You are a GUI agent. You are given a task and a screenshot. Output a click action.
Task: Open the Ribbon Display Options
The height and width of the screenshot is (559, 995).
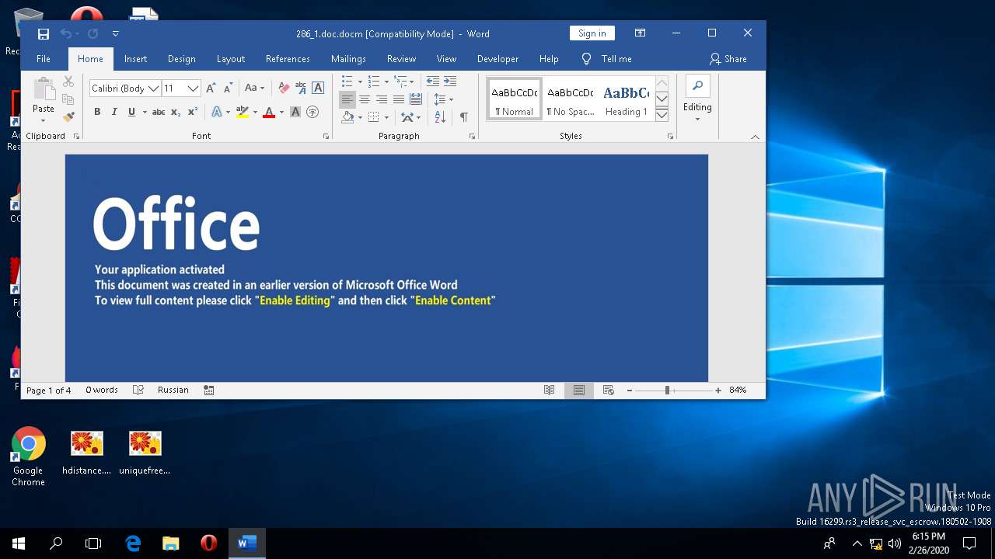coord(640,33)
